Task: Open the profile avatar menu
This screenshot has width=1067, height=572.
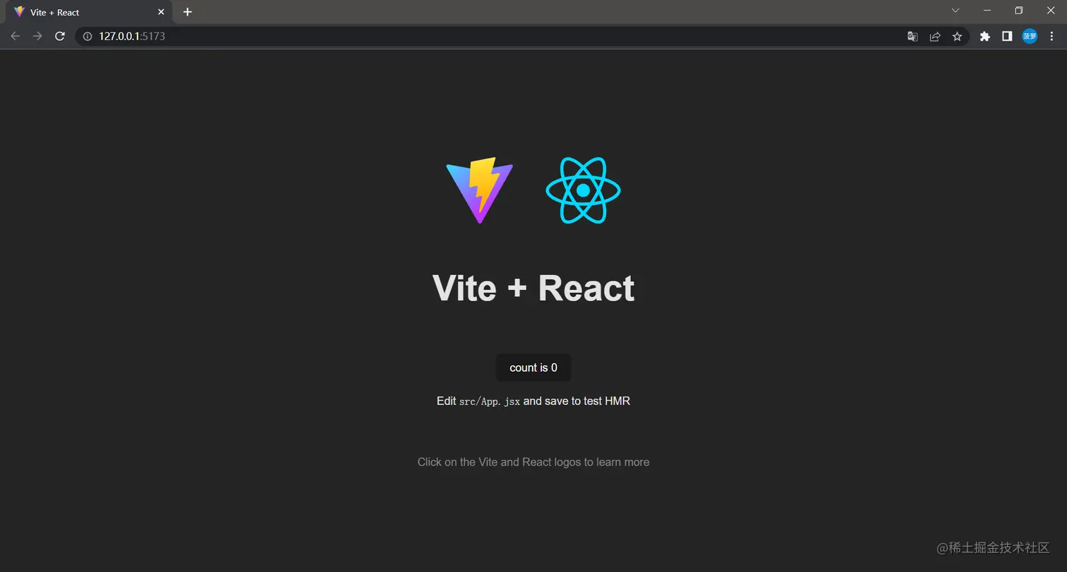Action: click(x=1030, y=36)
